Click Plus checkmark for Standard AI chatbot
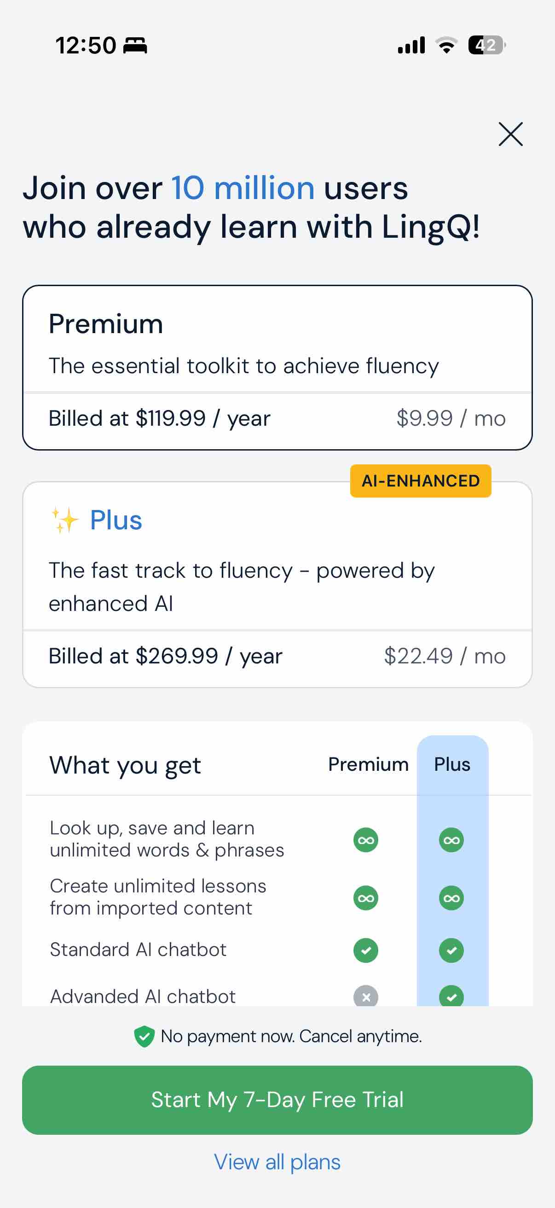 (x=451, y=950)
